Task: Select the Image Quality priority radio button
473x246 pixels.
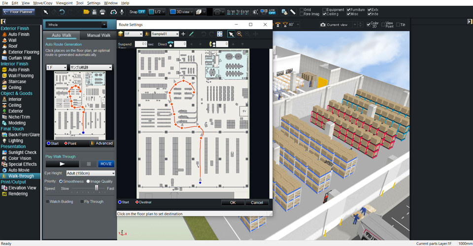Action: coord(89,181)
